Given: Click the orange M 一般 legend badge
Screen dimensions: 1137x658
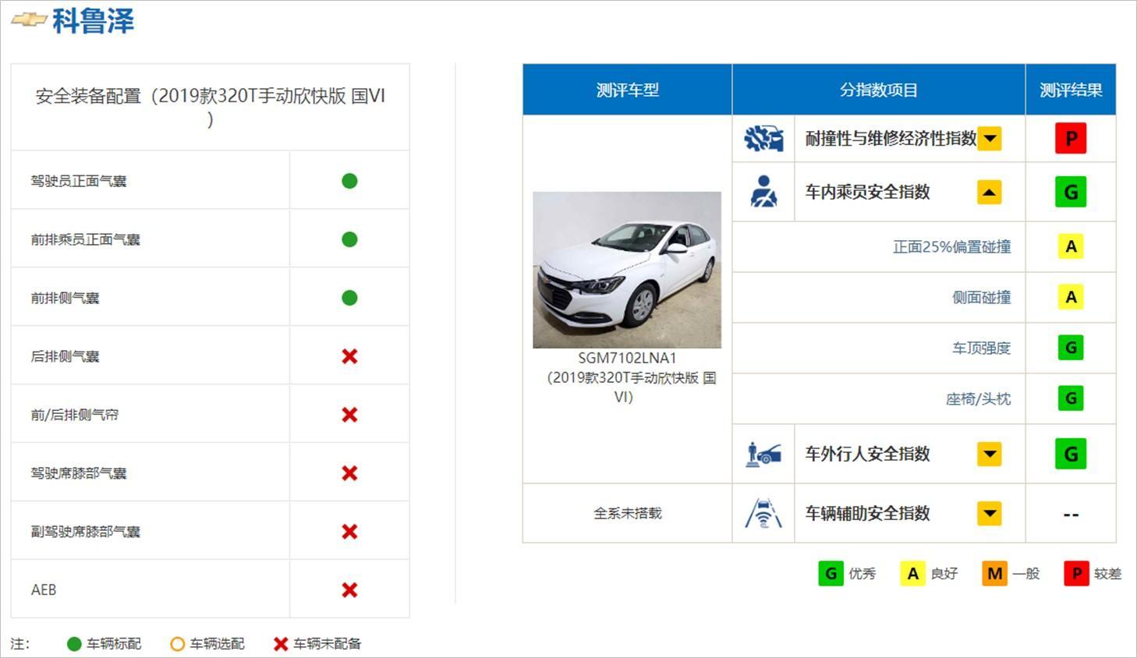Looking at the screenshot, I should [x=994, y=574].
